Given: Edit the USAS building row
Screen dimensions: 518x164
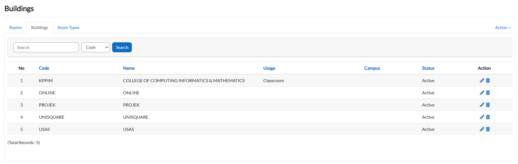Looking at the screenshot, I should 482,129.
